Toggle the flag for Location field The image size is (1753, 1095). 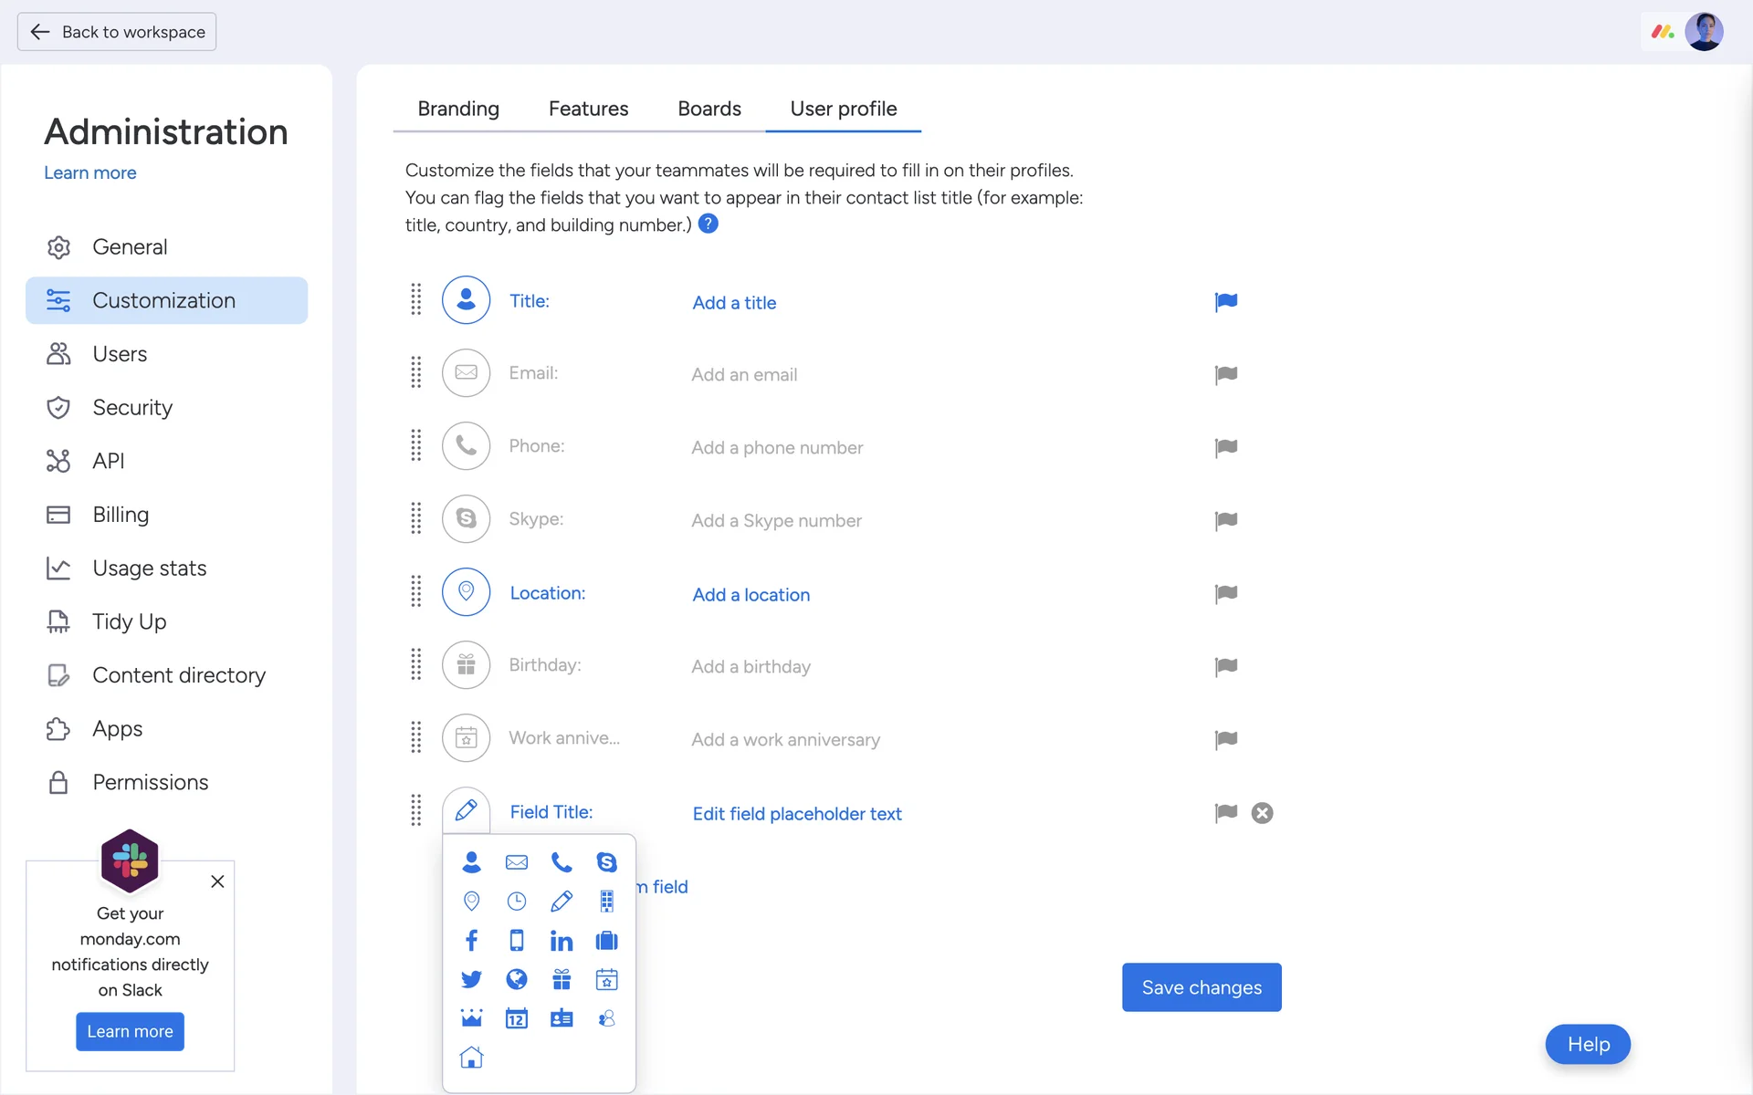click(1225, 594)
